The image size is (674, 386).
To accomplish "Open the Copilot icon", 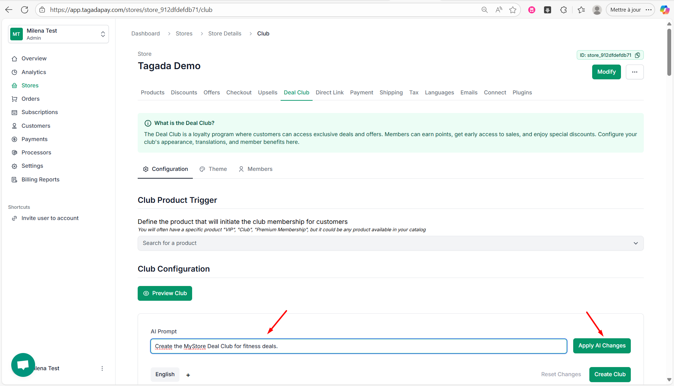I will point(665,10).
